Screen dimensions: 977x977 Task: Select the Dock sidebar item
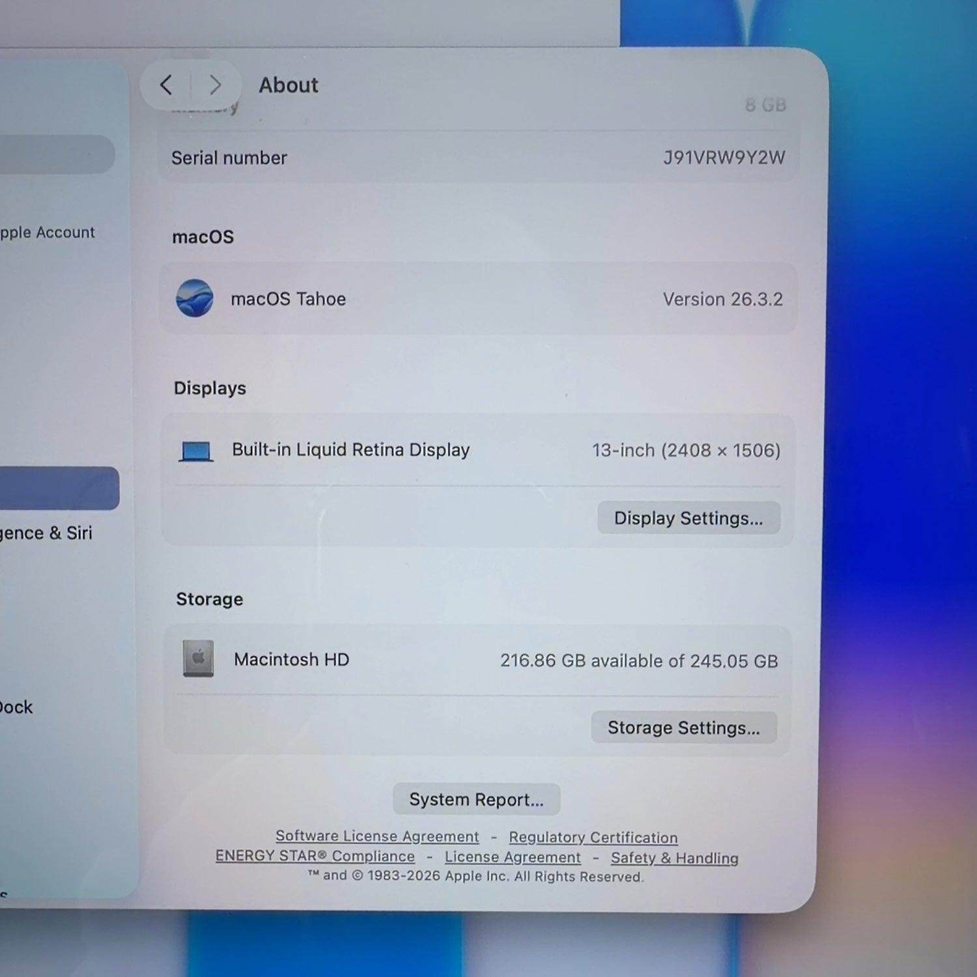click(x=16, y=707)
